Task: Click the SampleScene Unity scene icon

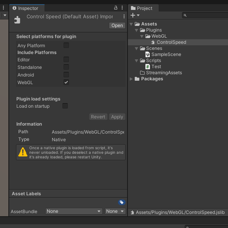Action: (x=148, y=54)
